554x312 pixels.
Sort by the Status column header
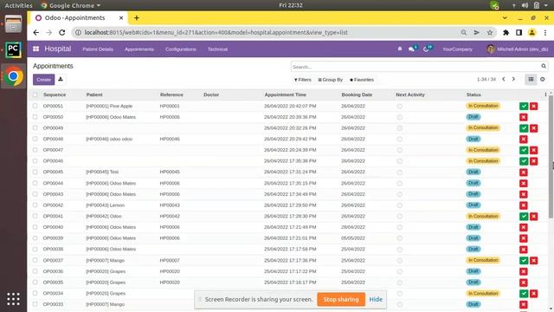(x=473, y=94)
